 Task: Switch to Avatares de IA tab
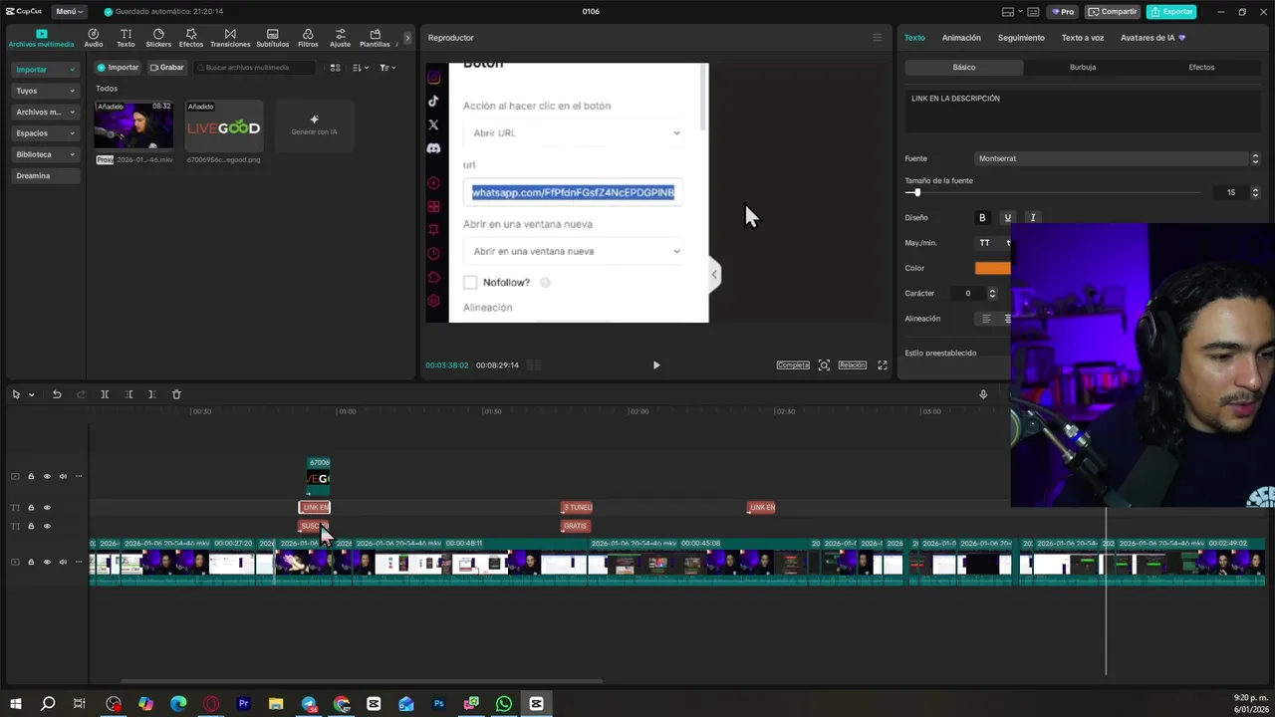click(1152, 38)
